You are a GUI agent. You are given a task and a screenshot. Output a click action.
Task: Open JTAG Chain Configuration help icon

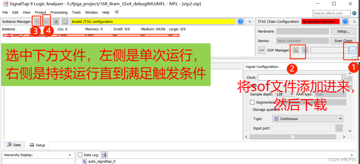[x=345, y=21]
